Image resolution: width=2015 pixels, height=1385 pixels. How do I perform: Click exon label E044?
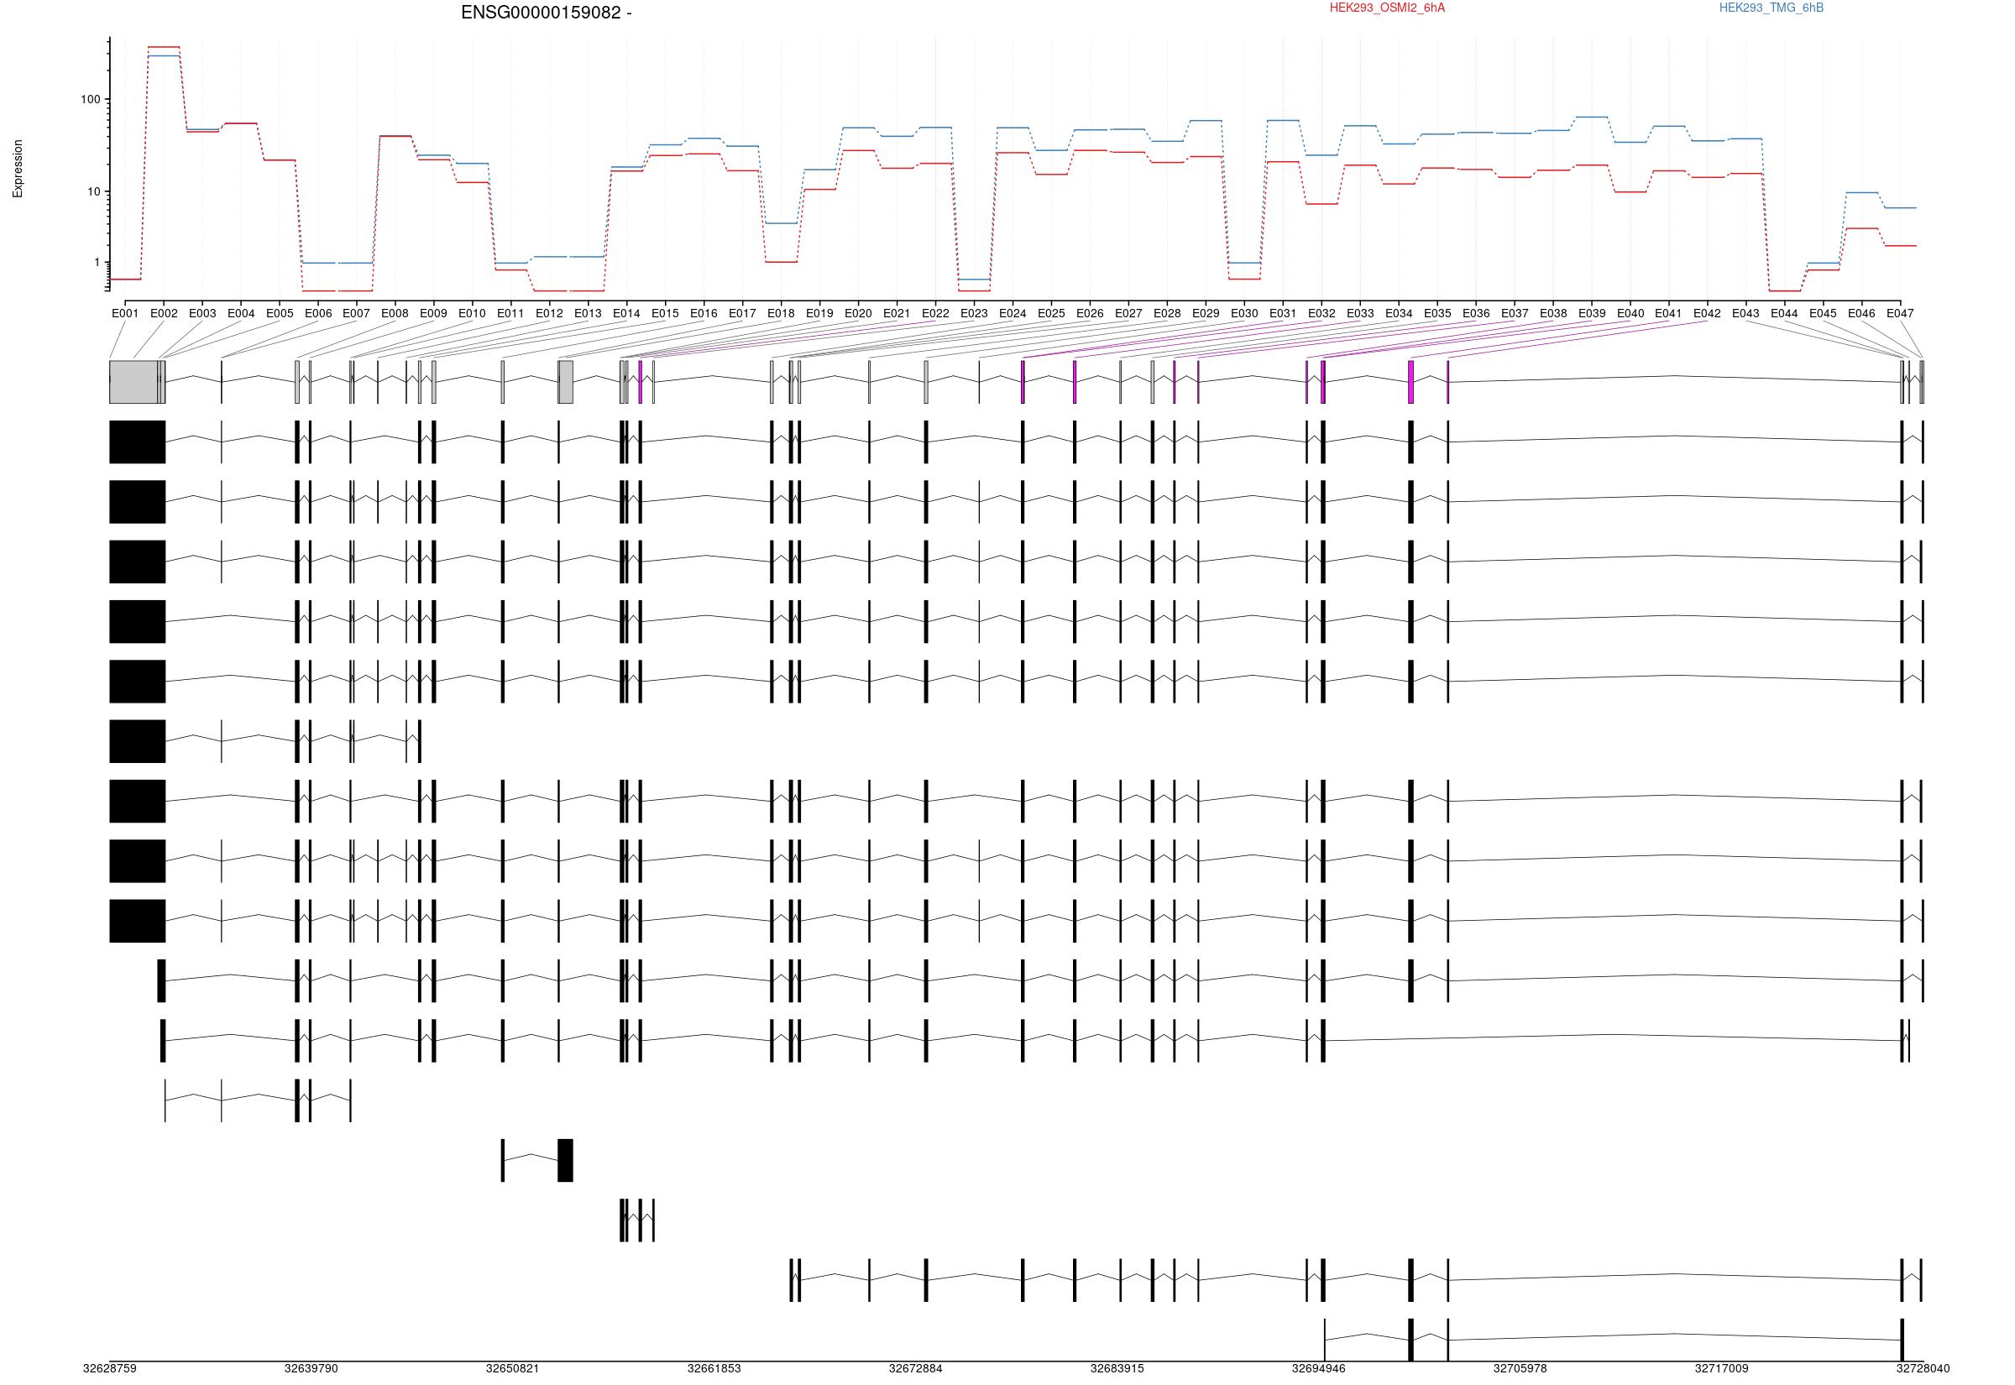coord(1785,313)
